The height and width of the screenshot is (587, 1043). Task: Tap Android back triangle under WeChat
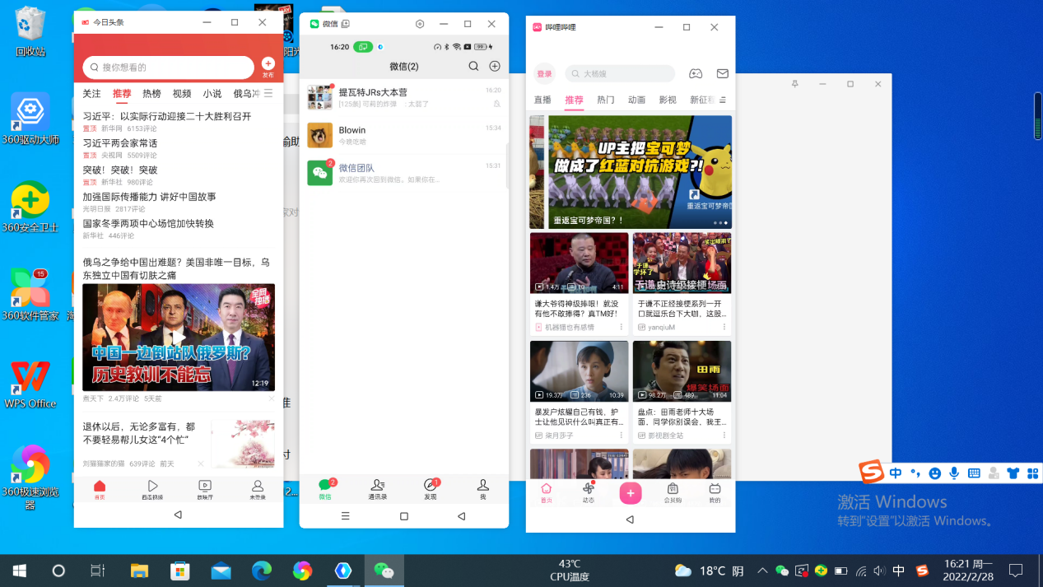(x=461, y=516)
